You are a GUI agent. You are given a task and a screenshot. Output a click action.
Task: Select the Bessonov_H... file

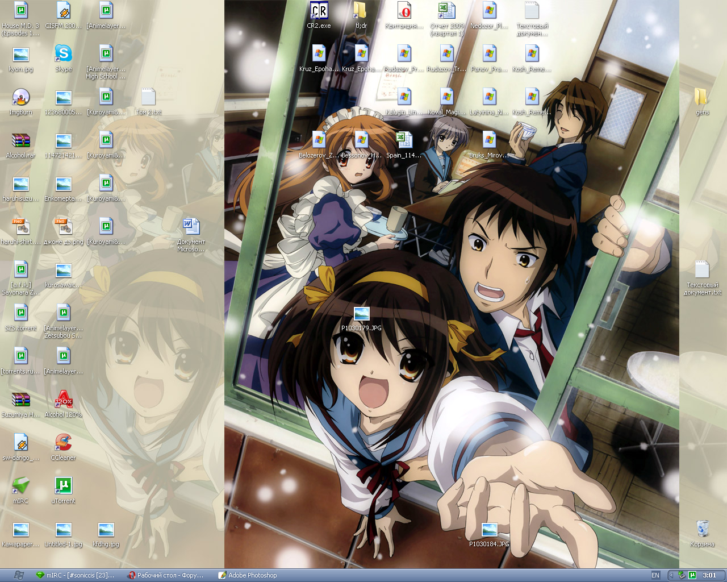coord(361,145)
